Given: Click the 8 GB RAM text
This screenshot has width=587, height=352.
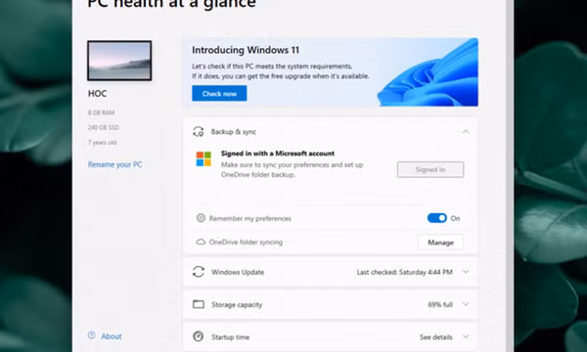Looking at the screenshot, I should click(x=101, y=112).
